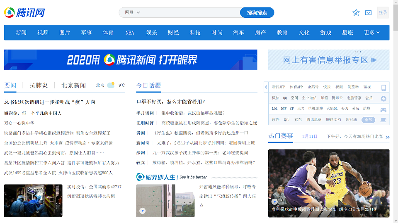The height and width of the screenshot is (223, 398).
Task: Open the ambulance medical workers photo thumbnail
Action: 33,201
